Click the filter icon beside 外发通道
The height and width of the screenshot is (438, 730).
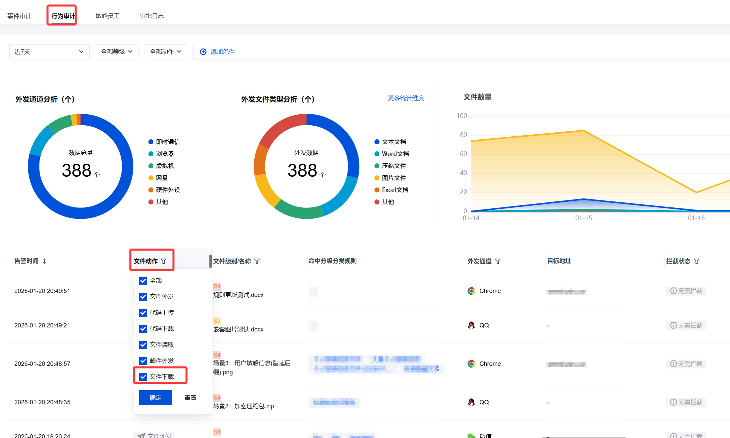point(498,261)
